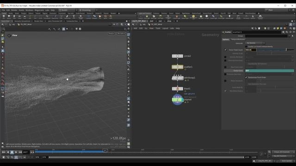Switch to the Geometry Spreadsheet tab

pos(22,21)
